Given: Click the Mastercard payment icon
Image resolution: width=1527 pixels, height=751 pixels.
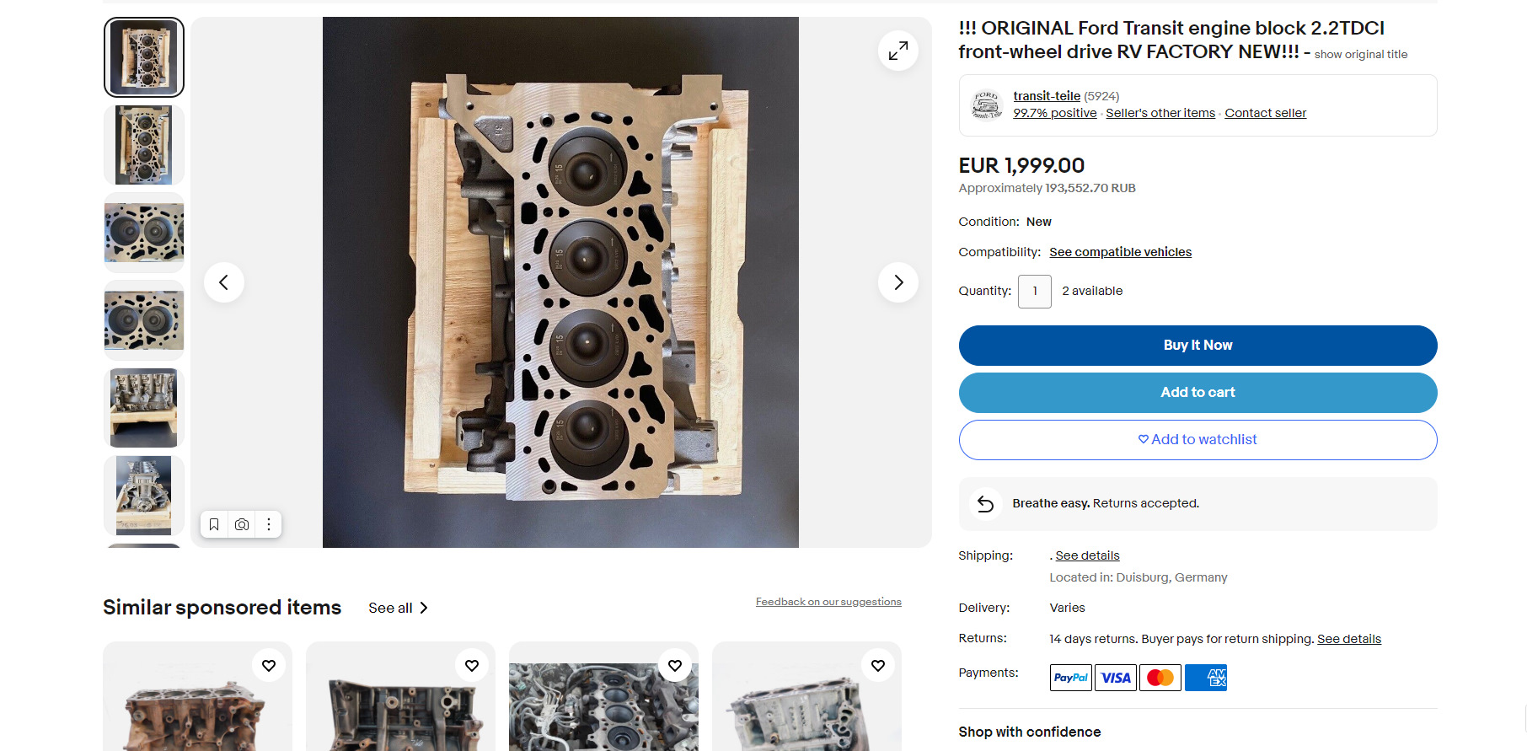Looking at the screenshot, I should point(1160,678).
